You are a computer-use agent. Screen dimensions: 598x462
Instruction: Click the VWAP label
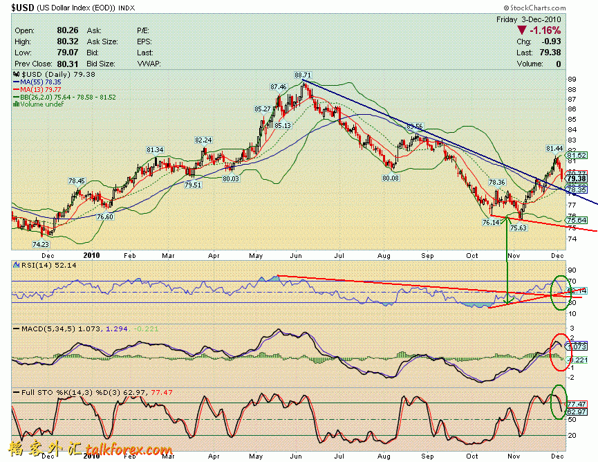pos(149,64)
